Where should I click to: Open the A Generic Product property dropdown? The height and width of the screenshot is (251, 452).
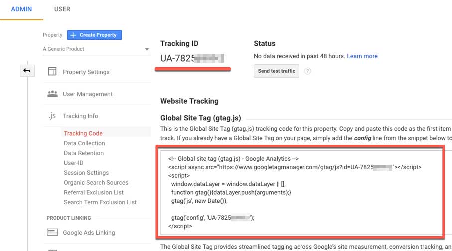(96, 49)
